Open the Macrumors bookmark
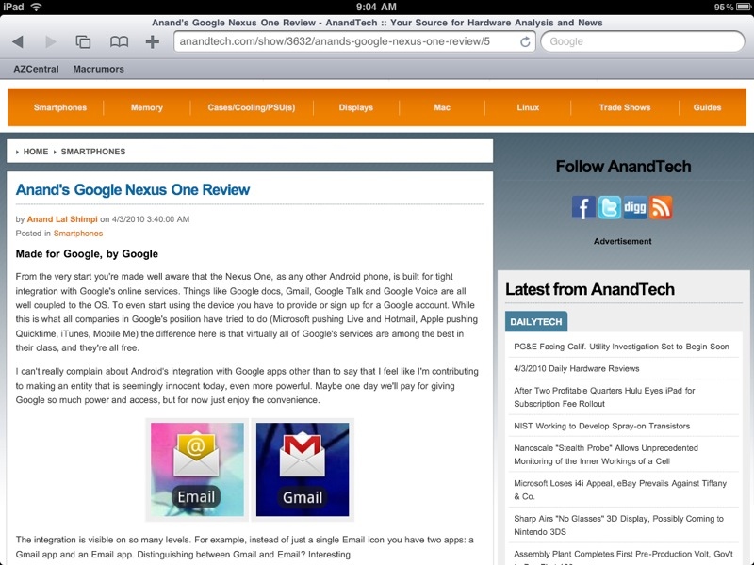754x565 pixels. point(99,69)
